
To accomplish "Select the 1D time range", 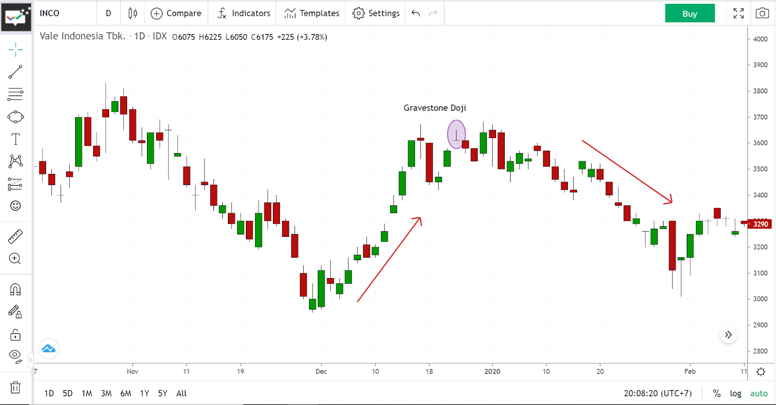I will 49,393.
